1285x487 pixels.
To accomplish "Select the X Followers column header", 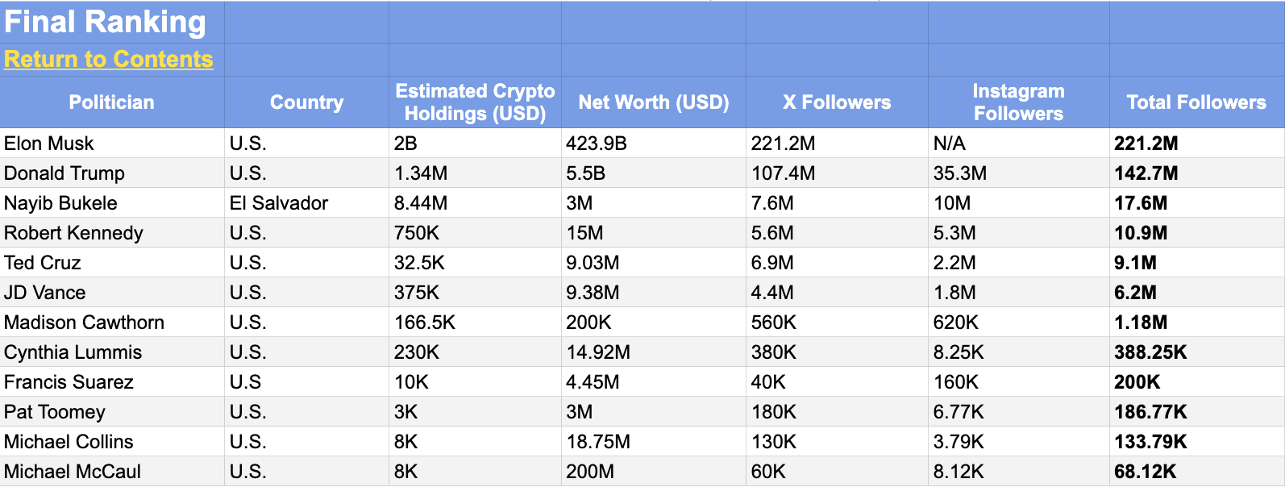I will (x=837, y=102).
